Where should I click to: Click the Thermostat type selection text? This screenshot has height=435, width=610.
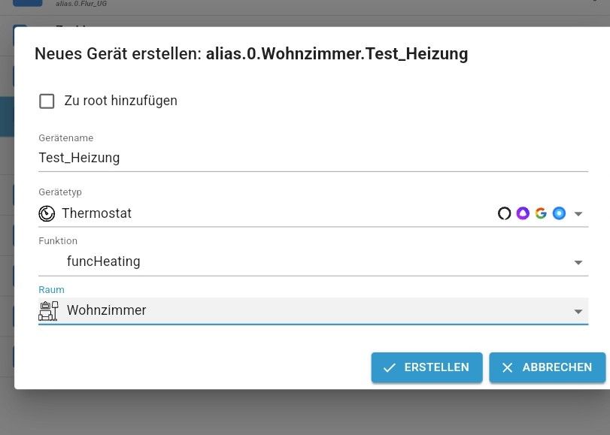(96, 213)
